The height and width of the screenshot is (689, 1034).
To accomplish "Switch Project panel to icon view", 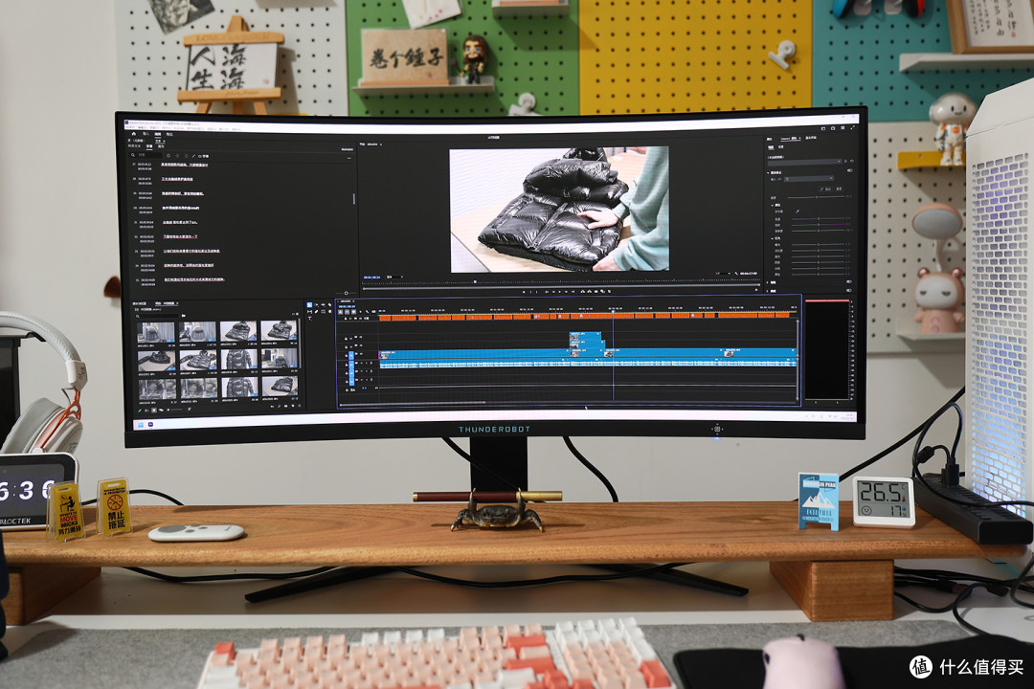I will 153,411.
